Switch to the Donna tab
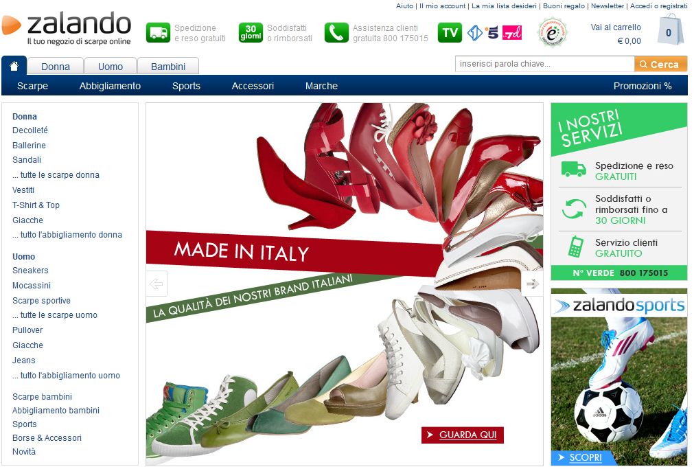The height and width of the screenshot is (469, 694). (56, 67)
